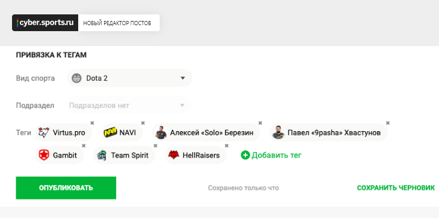Remove the Virtus.pro tag
439x218 pixels.
point(92,123)
